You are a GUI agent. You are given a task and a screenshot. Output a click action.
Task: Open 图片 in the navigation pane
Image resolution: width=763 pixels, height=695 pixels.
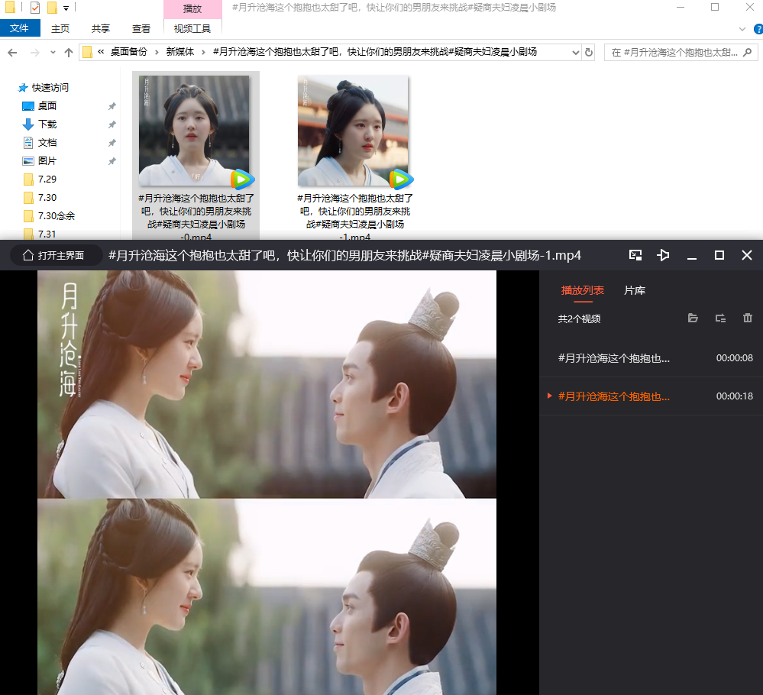(47, 161)
